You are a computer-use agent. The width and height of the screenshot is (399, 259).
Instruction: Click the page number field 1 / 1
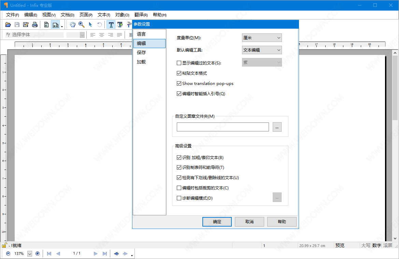tap(77, 254)
